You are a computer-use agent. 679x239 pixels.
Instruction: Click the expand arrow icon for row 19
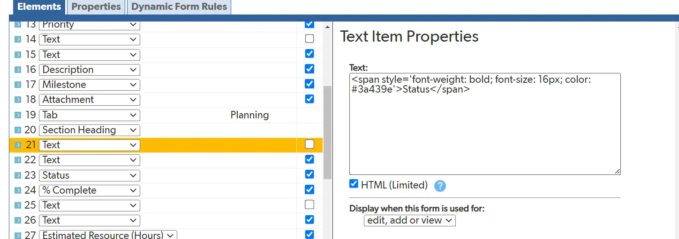point(18,115)
